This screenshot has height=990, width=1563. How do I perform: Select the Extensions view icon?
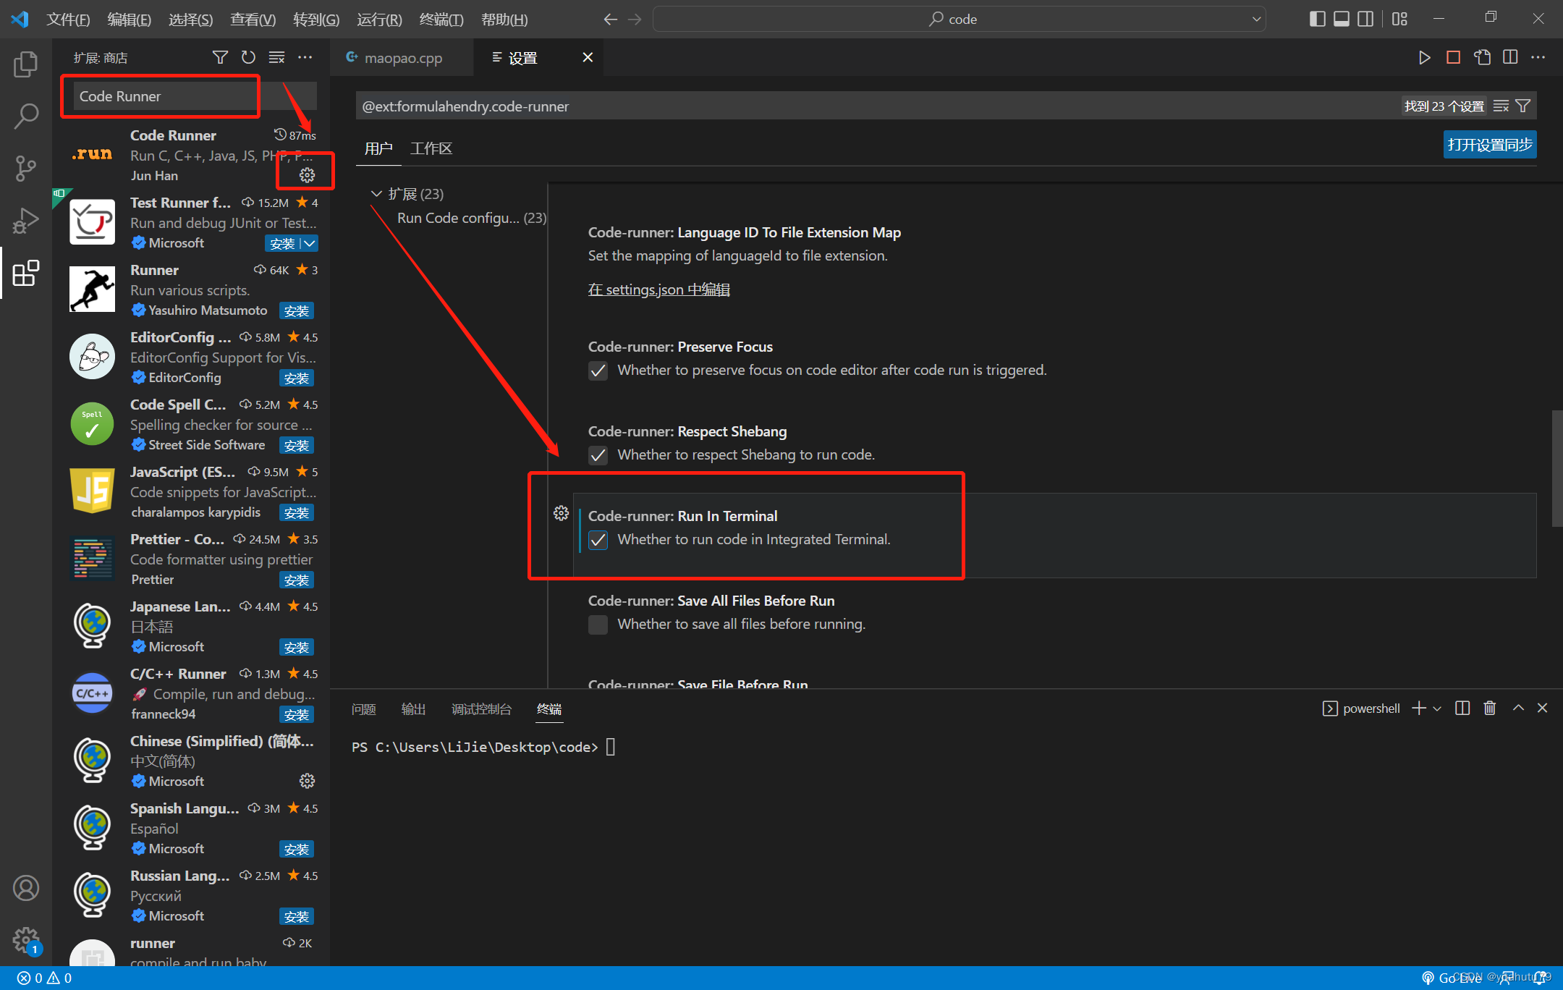tap(26, 273)
